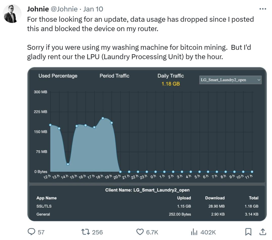Click the General app row
The image size is (272, 240).
pyautogui.click(x=43, y=214)
